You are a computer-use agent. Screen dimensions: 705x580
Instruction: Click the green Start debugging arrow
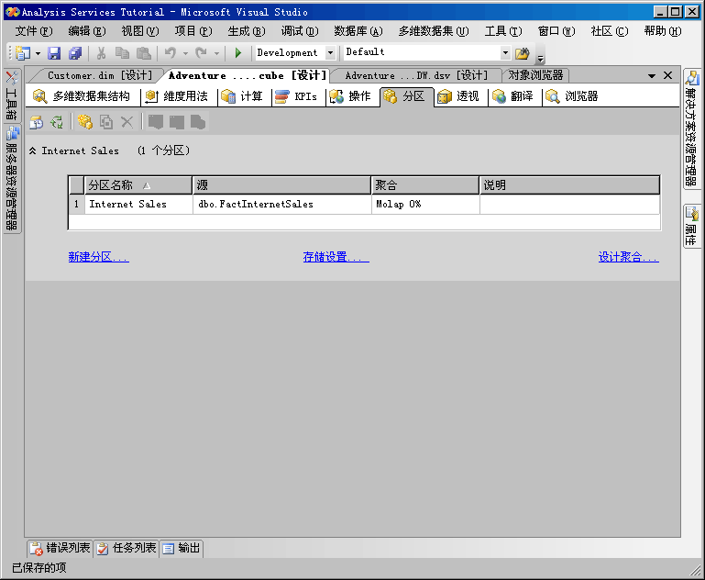(238, 53)
